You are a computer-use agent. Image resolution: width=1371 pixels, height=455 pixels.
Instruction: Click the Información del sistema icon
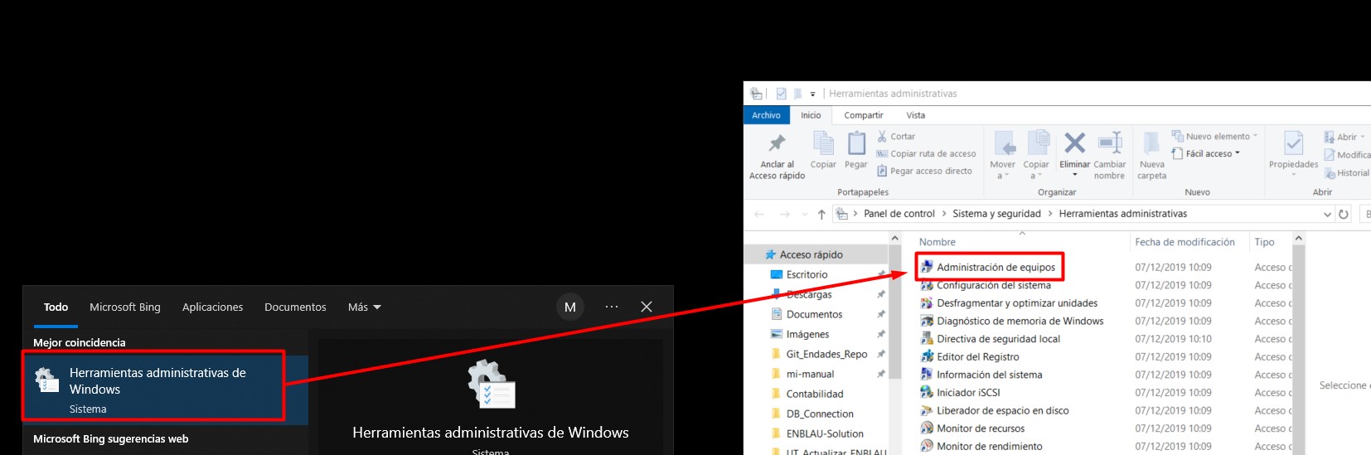pyautogui.click(x=927, y=375)
